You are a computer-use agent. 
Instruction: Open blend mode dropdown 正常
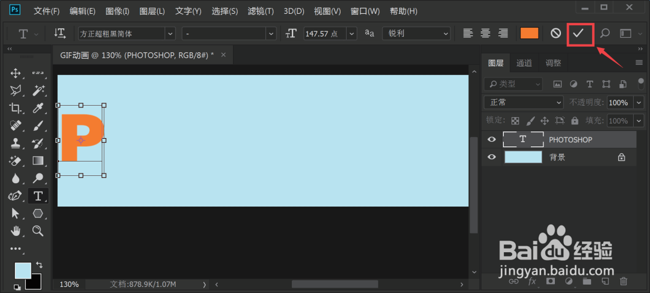(524, 102)
